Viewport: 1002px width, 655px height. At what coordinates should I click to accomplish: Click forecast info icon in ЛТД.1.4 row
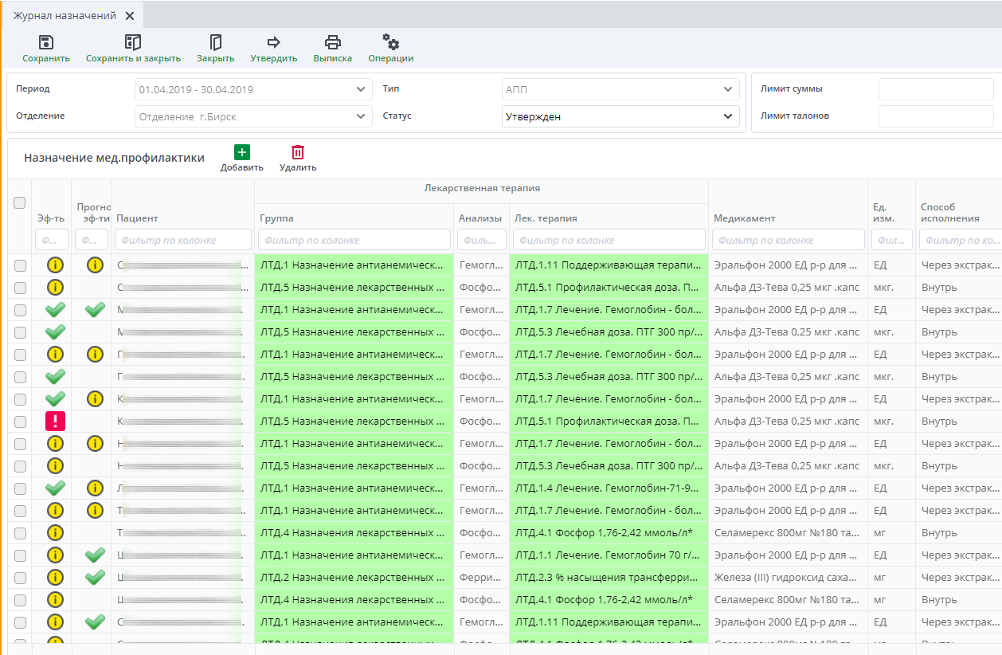coord(95,488)
